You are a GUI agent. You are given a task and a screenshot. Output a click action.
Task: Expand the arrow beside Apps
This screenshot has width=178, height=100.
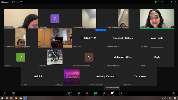pos(106,93)
